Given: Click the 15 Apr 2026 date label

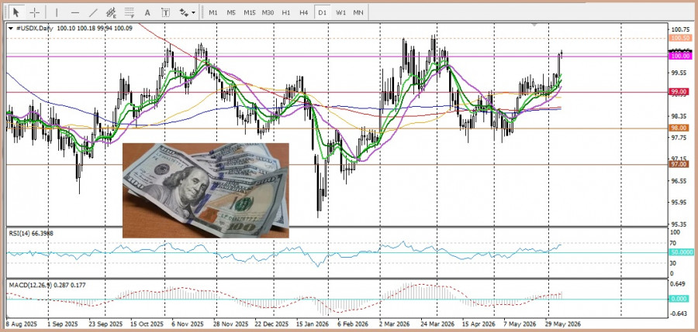Looking at the screenshot, I should 479,323.
